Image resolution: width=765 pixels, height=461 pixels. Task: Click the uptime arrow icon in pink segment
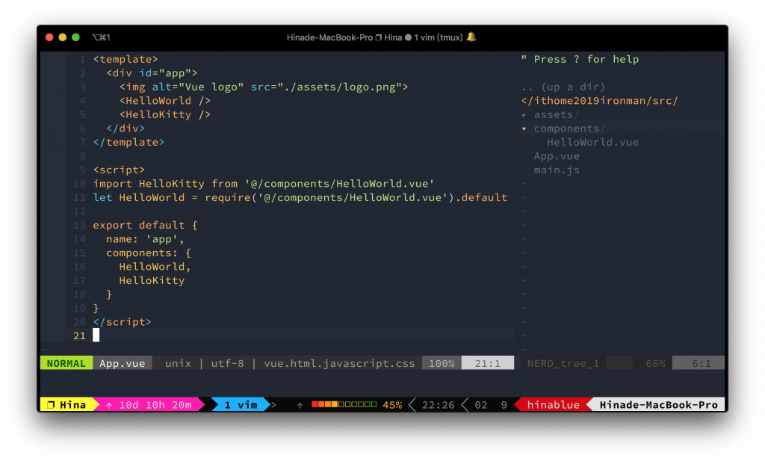coord(109,406)
